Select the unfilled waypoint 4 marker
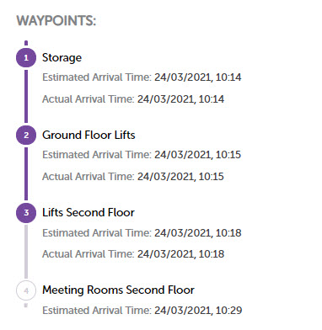The height and width of the screenshot is (330, 322). (x=26, y=290)
